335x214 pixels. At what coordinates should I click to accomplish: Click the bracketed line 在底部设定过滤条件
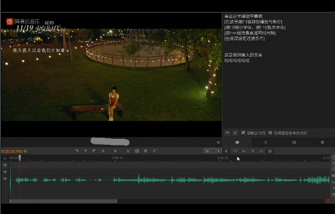pyautogui.click(x=244, y=38)
